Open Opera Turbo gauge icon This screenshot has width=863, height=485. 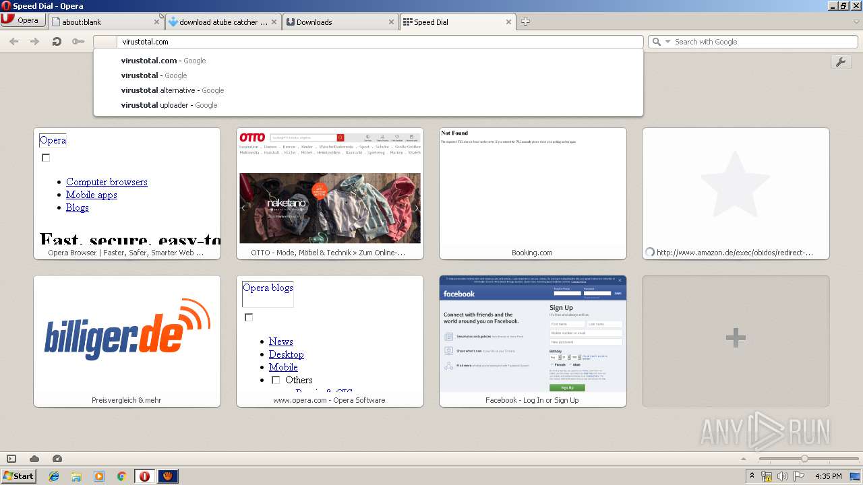coord(57,459)
